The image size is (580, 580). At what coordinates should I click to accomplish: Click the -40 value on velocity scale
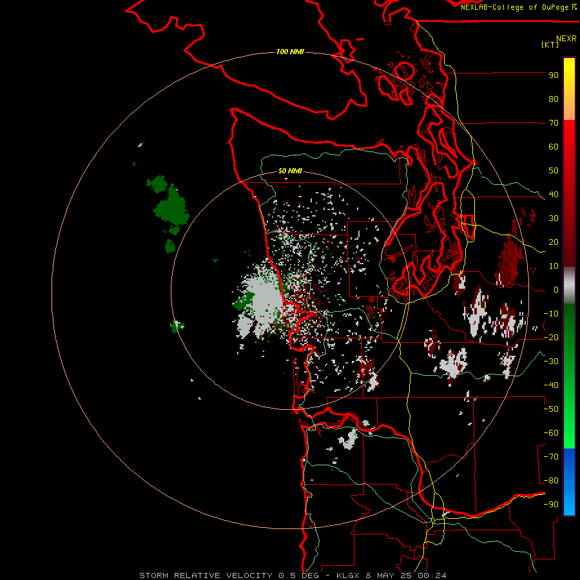551,385
